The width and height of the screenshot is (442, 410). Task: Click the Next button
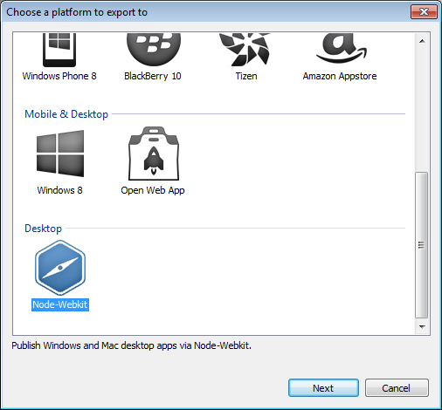click(x=323, y=388)
